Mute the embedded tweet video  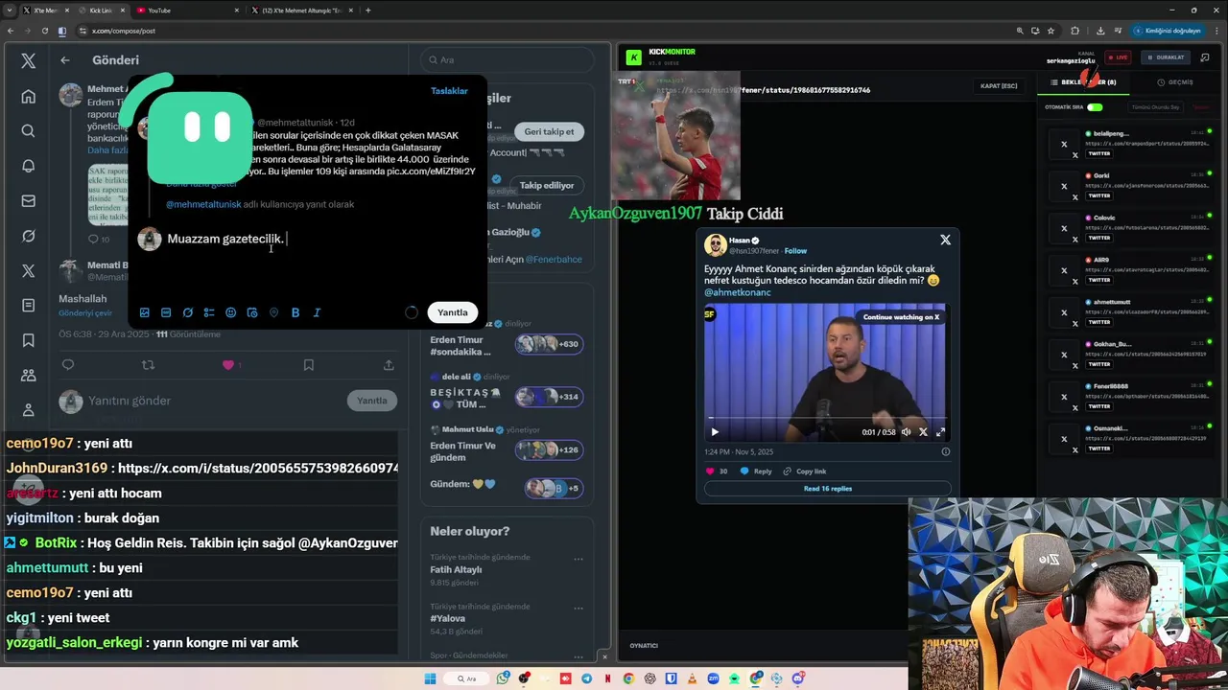[906, 432]
